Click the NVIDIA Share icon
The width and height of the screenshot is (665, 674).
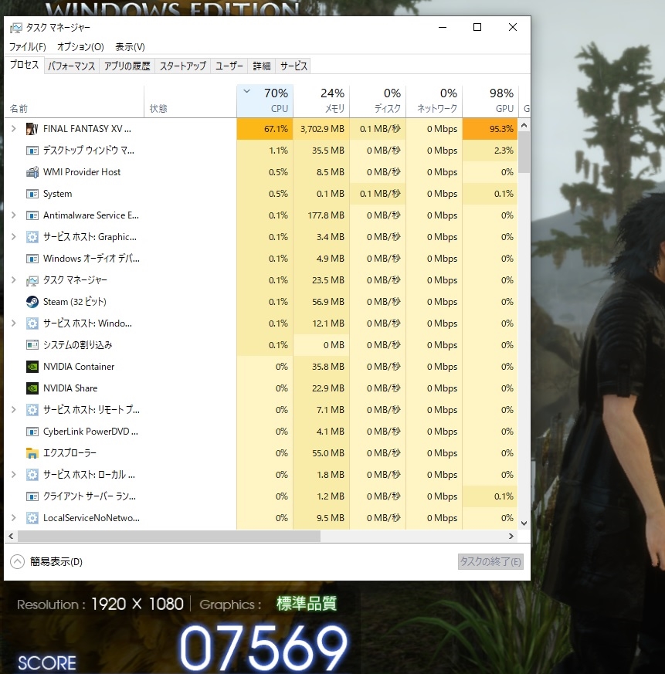click(x=32, y=388)
